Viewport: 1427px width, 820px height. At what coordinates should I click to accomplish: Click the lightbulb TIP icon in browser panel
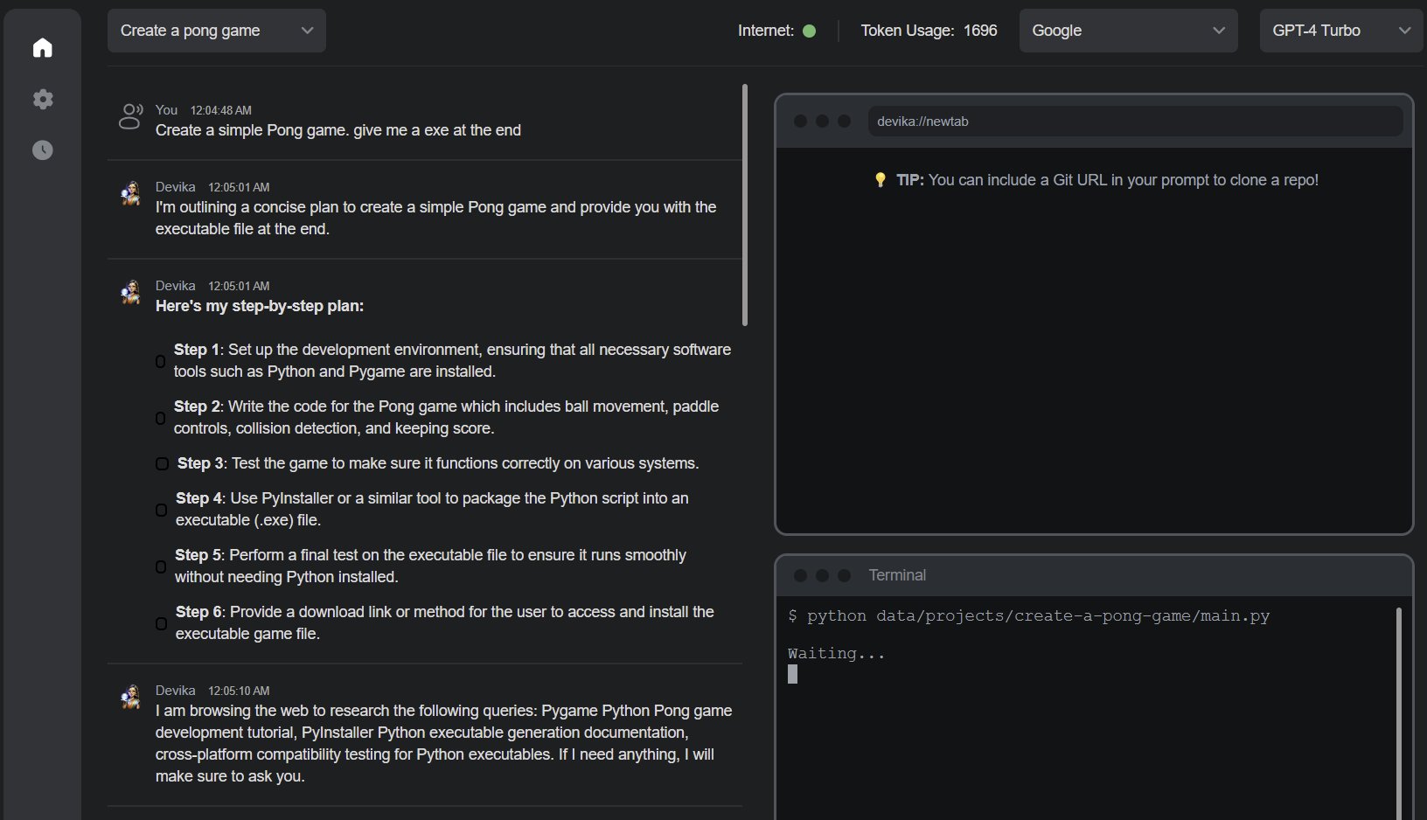[881, 180]
